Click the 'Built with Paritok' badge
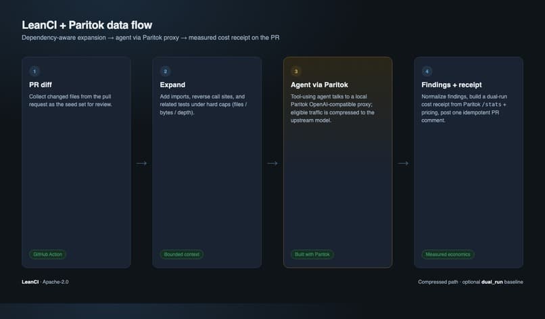Image resolution: width=545 pixels, height=319 pixels. tap(312, 254)
